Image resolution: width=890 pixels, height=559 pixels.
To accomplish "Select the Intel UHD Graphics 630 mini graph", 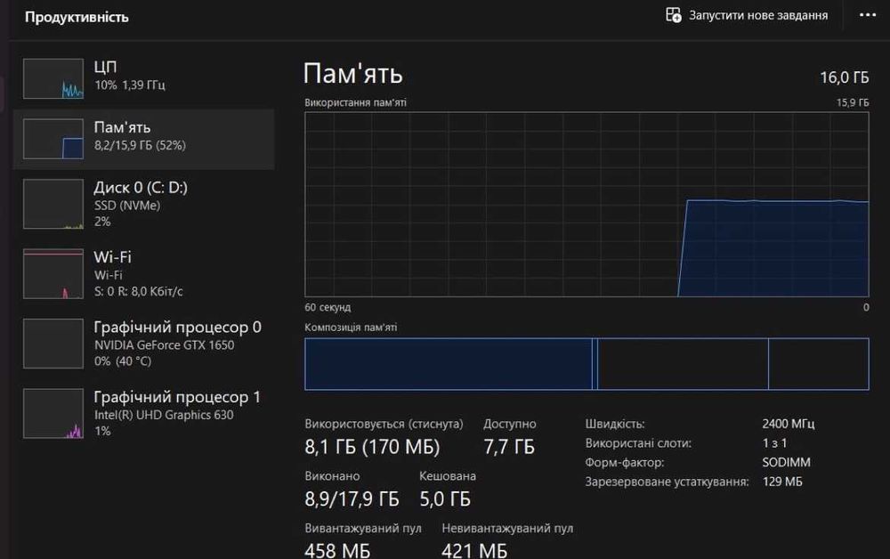I will (53, 413).
